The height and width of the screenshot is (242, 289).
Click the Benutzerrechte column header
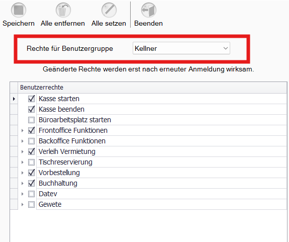click(x=152, y=88)
